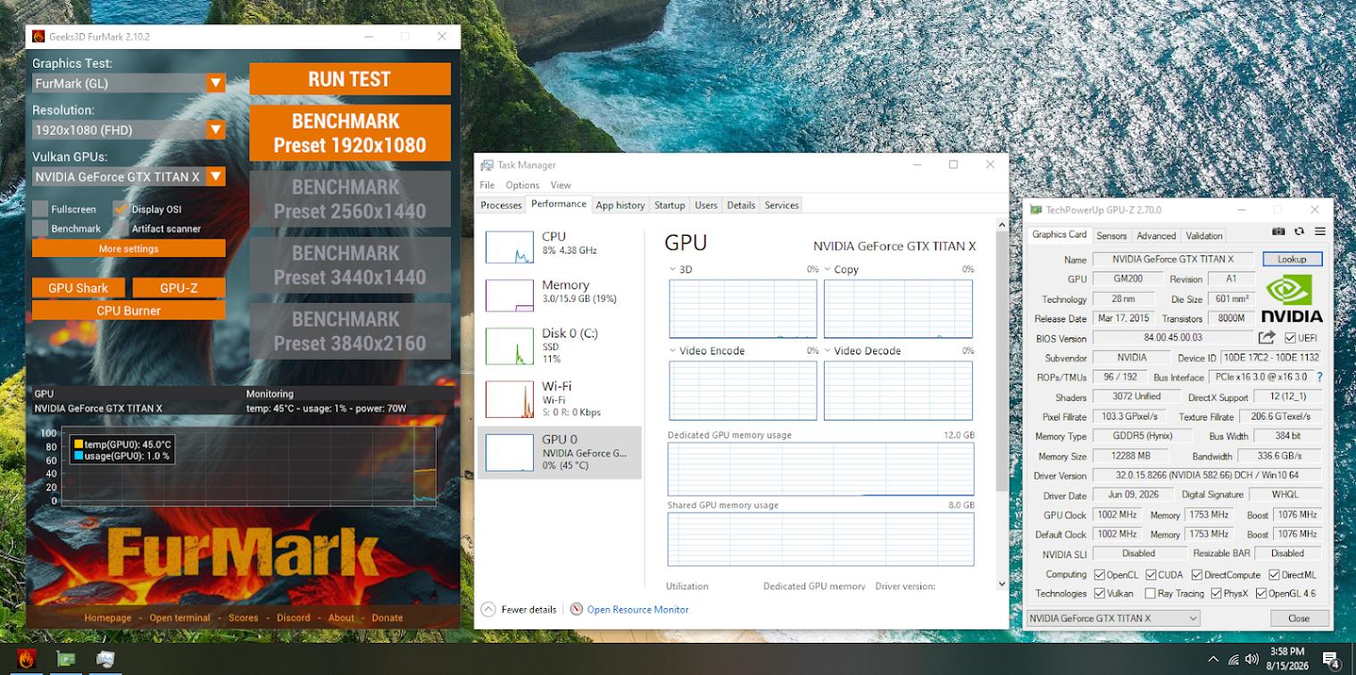Open the notification center icon
This screenshot has height=675, width=1356.
(1330, 661)
